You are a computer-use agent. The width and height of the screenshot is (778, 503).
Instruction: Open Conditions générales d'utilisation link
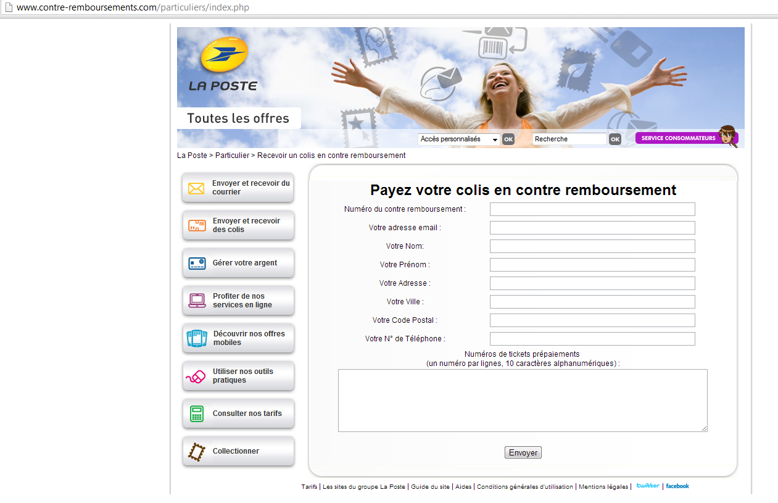[x=525, y=487]
